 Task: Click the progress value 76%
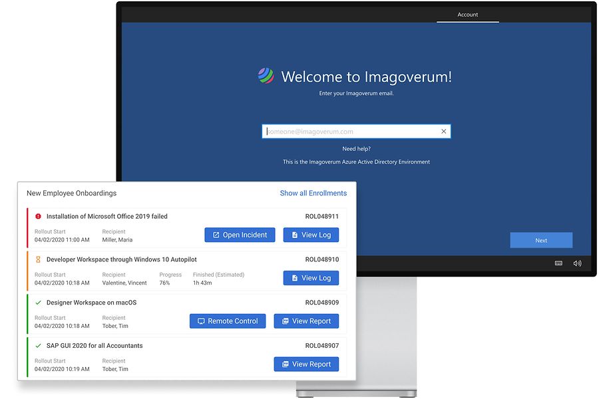click(164, 283)
